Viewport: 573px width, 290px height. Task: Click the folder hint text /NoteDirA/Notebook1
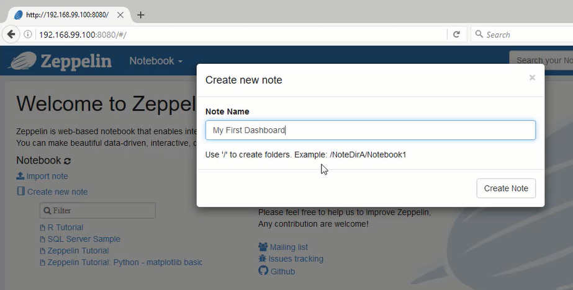click(368, 155)
